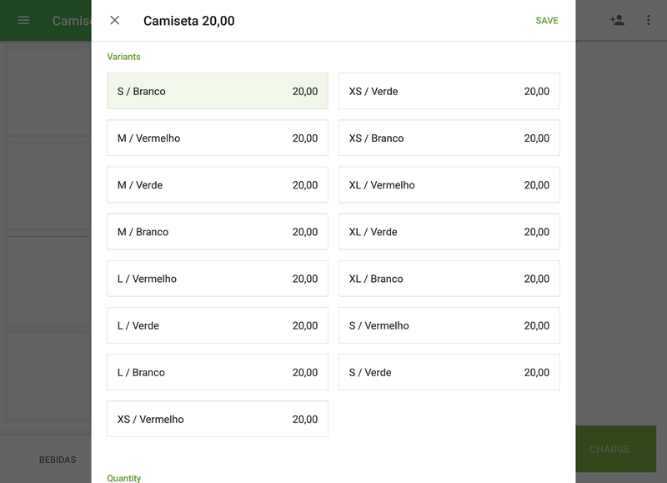The width and height of the screenshot is (667, 483).
Task: Click the add customer icon
Action: (617, 20)
